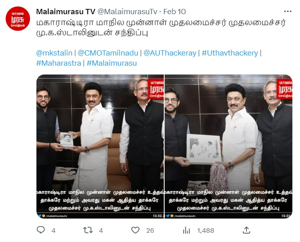Click the 1,488 views count

coord(206,230)
